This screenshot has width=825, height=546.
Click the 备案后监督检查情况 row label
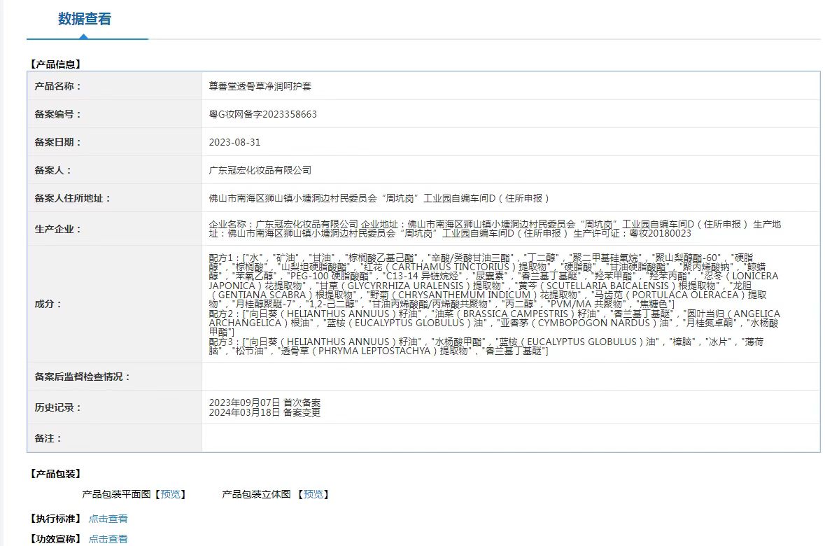click(x=82, y=377)
